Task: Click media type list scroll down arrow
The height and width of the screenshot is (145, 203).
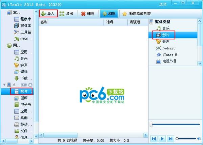Action: (x=200, y=64)
